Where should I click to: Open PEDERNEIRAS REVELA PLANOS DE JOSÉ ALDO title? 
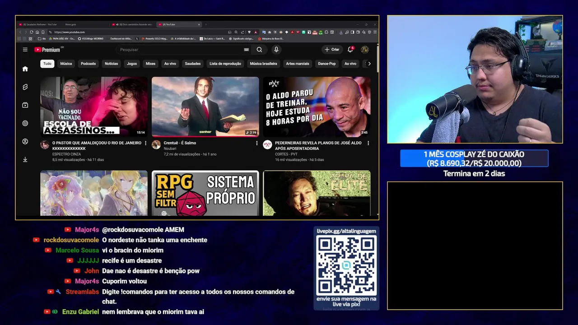coord(318,145)
